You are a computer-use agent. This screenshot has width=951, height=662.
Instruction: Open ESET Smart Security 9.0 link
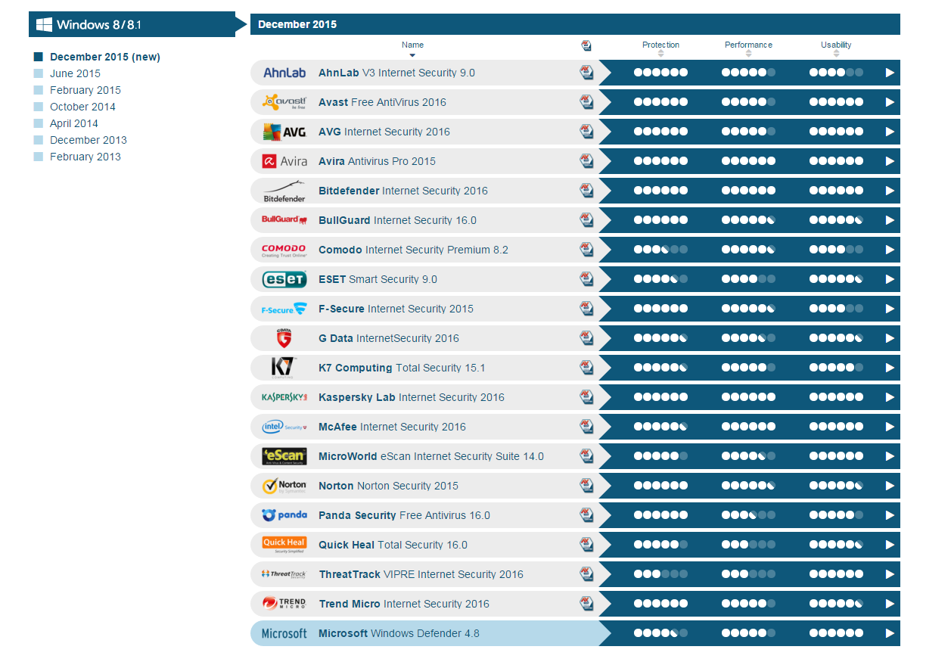click(x=378, y=279)
